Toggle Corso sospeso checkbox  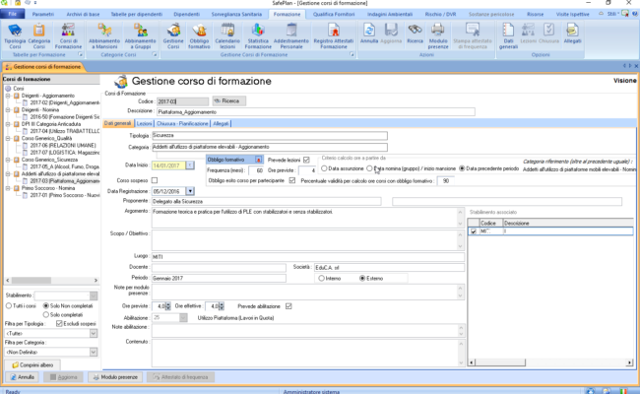click(155, 180)
